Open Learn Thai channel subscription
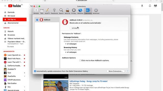This screenshot has height=91, width=163. 15,62
